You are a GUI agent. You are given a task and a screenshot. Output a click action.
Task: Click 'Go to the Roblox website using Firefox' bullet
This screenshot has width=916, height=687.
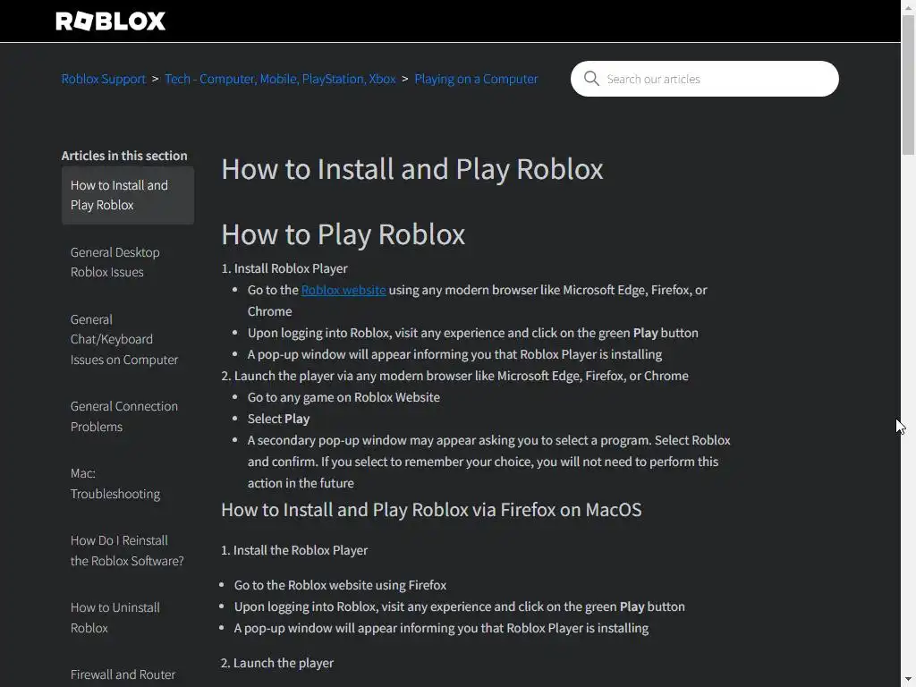tap(340, 585)
